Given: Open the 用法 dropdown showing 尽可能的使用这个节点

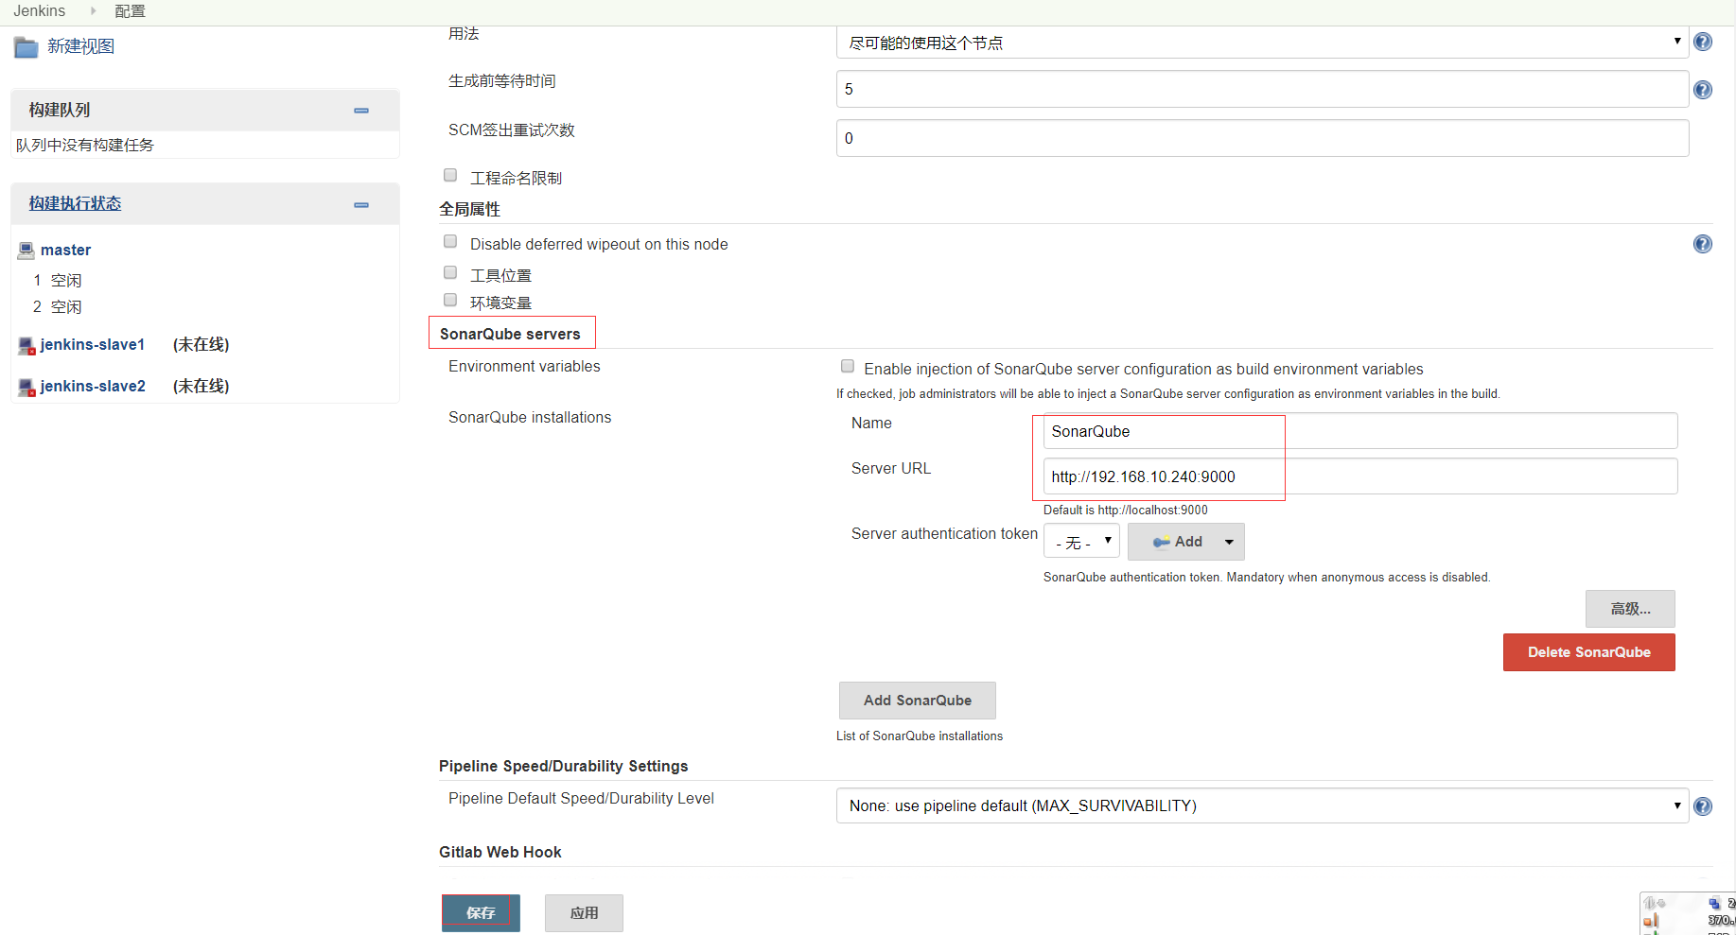Looking at the screenshot, I should pos(1262,43).
